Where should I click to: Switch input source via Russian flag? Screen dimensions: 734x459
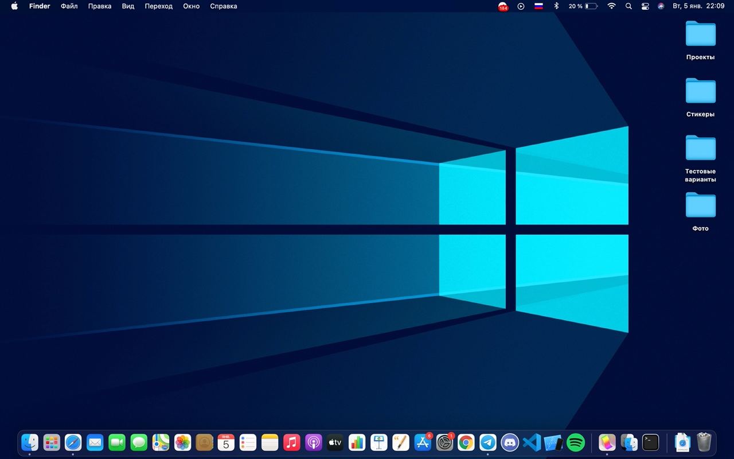click(x=538, y=6)
